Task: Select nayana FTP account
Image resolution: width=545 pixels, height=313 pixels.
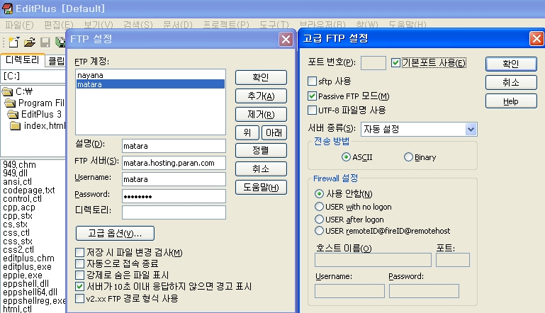Action: (x=150, y=75)
